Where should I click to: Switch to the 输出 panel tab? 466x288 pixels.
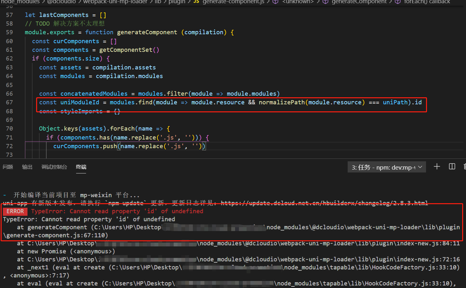tap(27, 167)
